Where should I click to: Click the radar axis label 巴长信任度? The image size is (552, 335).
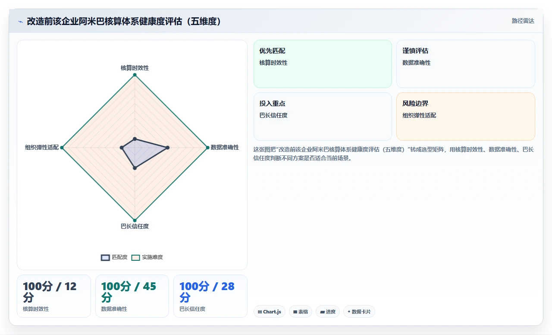click(135, 226)
